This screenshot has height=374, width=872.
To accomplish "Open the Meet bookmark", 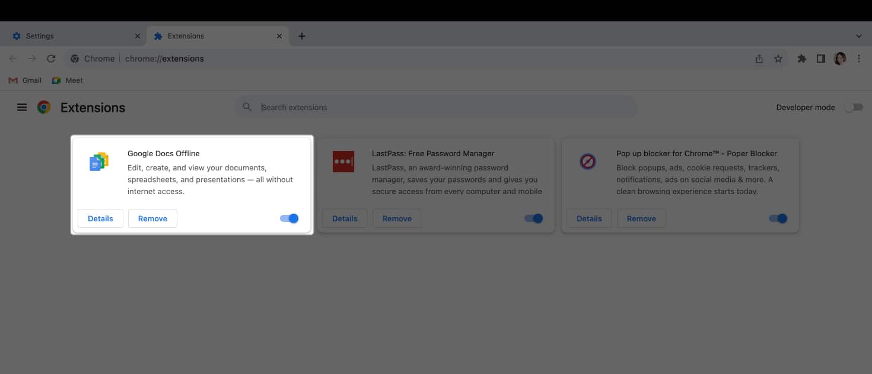I will point(67,80).
